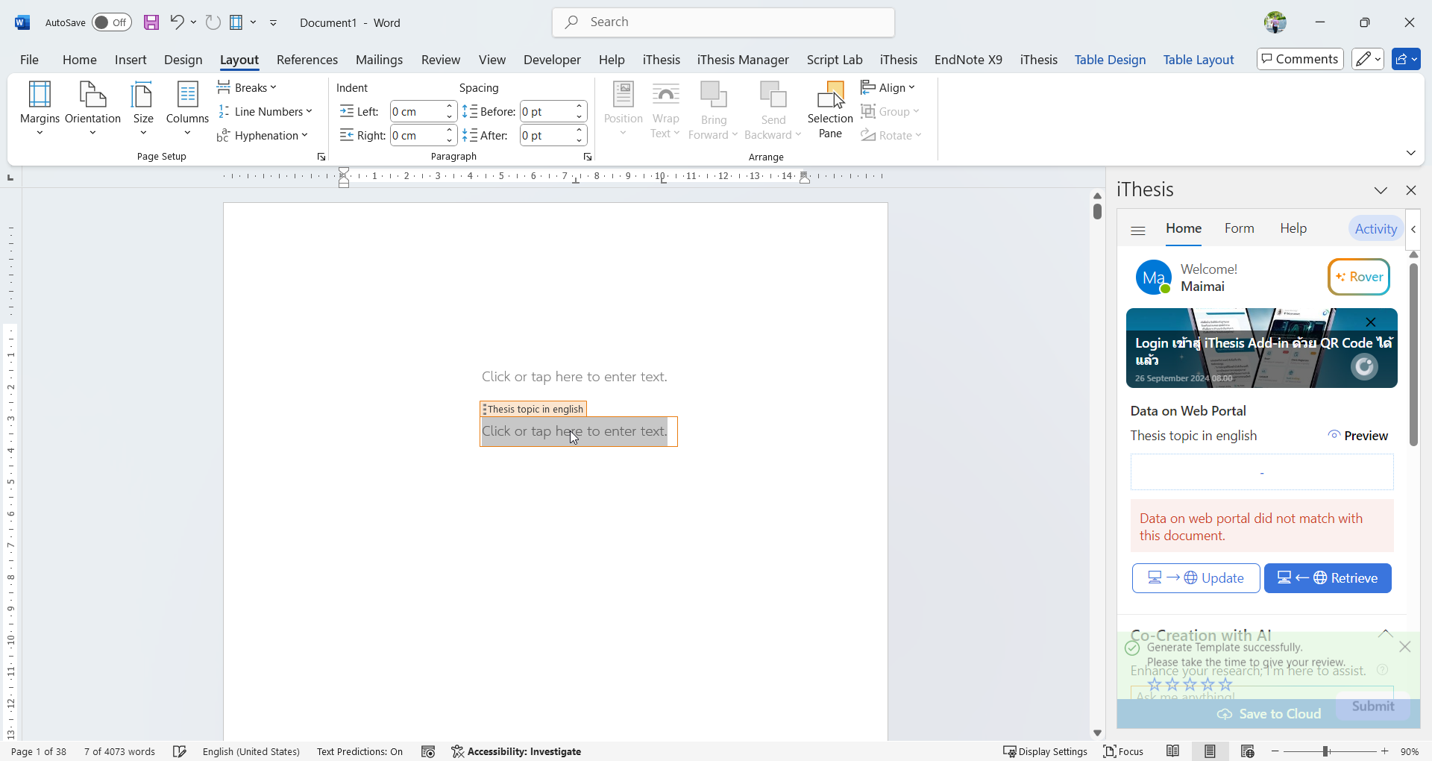The width and height of the screenshot is (1432, 761).
Task: Switch to Print Layout view
Action: pos(1210,751)
